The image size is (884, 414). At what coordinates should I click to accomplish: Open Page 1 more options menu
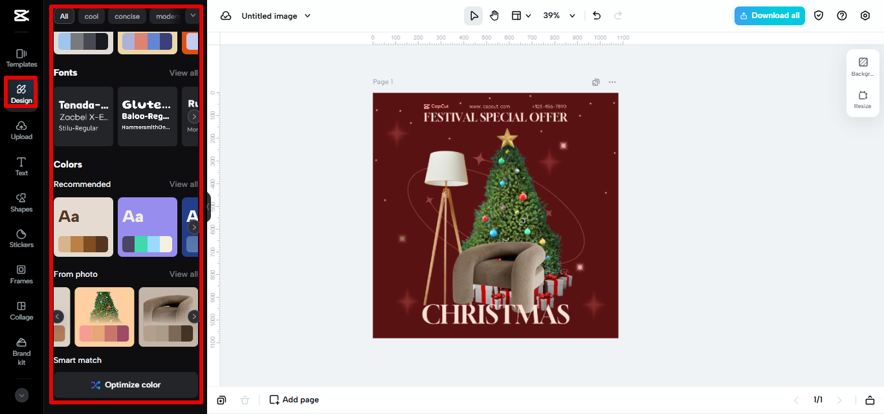coord(612,82)
